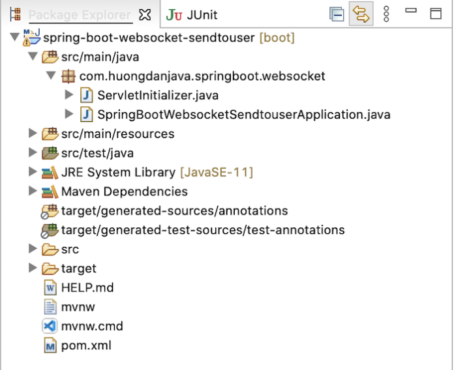Toggle Link with Editor button

click(x=361, y=14)
